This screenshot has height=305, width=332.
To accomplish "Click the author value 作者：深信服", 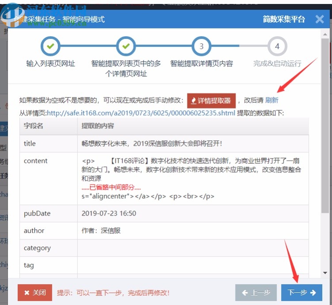I will 101,231.
